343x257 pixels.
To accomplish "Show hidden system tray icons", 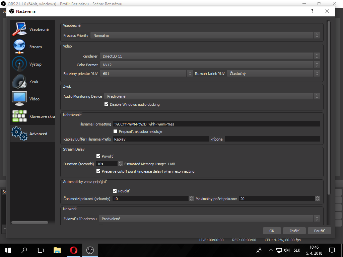I will click(271, 250).
